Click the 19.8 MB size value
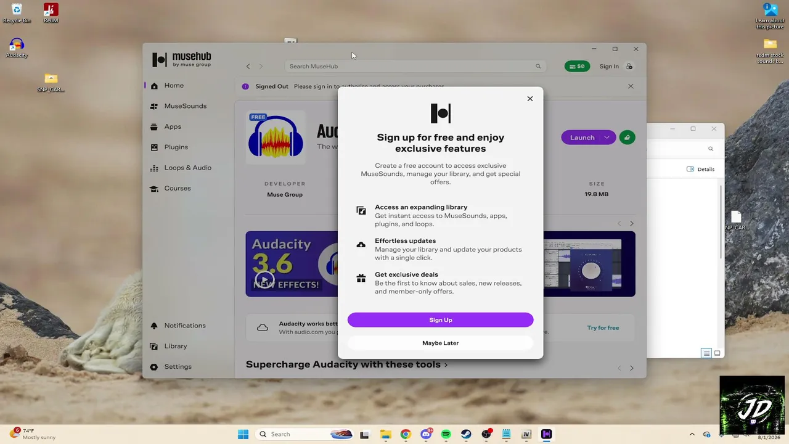The image size is (789, 444). pyautogui.click(x=597, y=195)
